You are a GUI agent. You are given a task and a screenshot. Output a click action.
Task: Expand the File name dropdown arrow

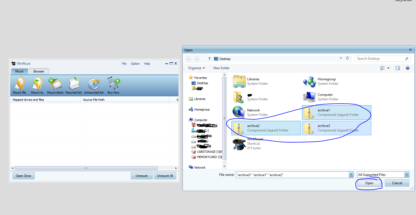coord(352,175)
